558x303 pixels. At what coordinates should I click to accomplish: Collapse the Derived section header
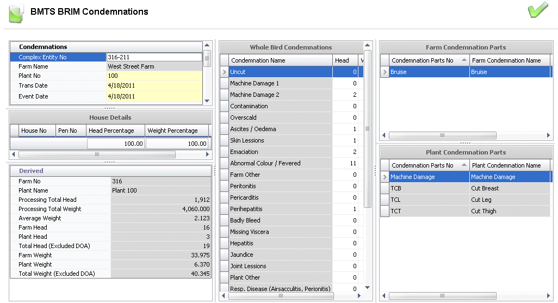(31, 171)
